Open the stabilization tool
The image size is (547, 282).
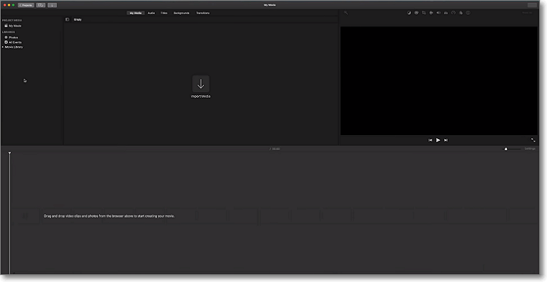(x=431, y=13)
